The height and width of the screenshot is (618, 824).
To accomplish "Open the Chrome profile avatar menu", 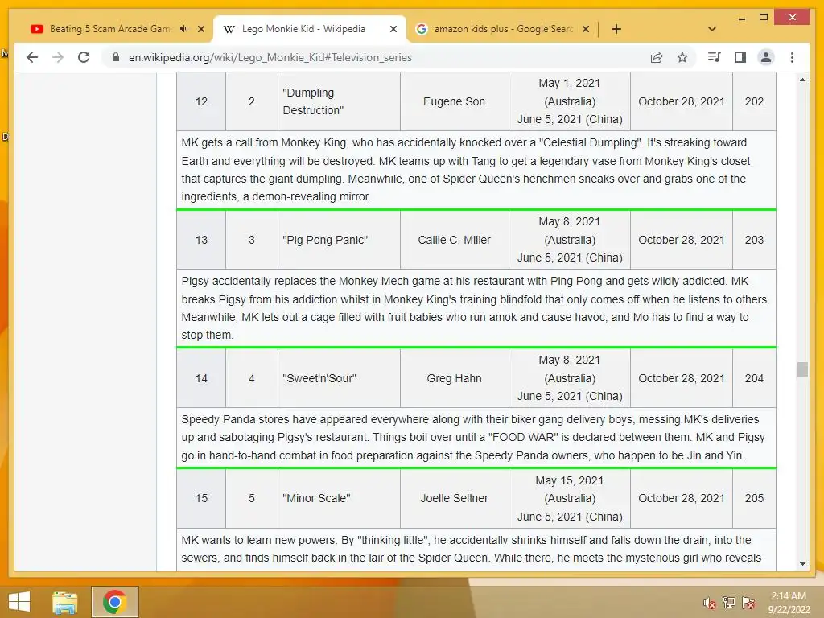I will pyautogui.click(x=766, y=57).
